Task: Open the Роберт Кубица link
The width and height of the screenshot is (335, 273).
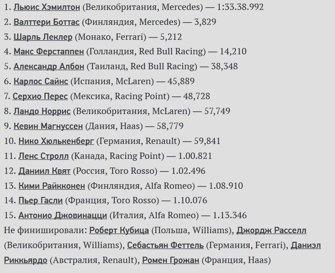Action: [x=119, y=230]
